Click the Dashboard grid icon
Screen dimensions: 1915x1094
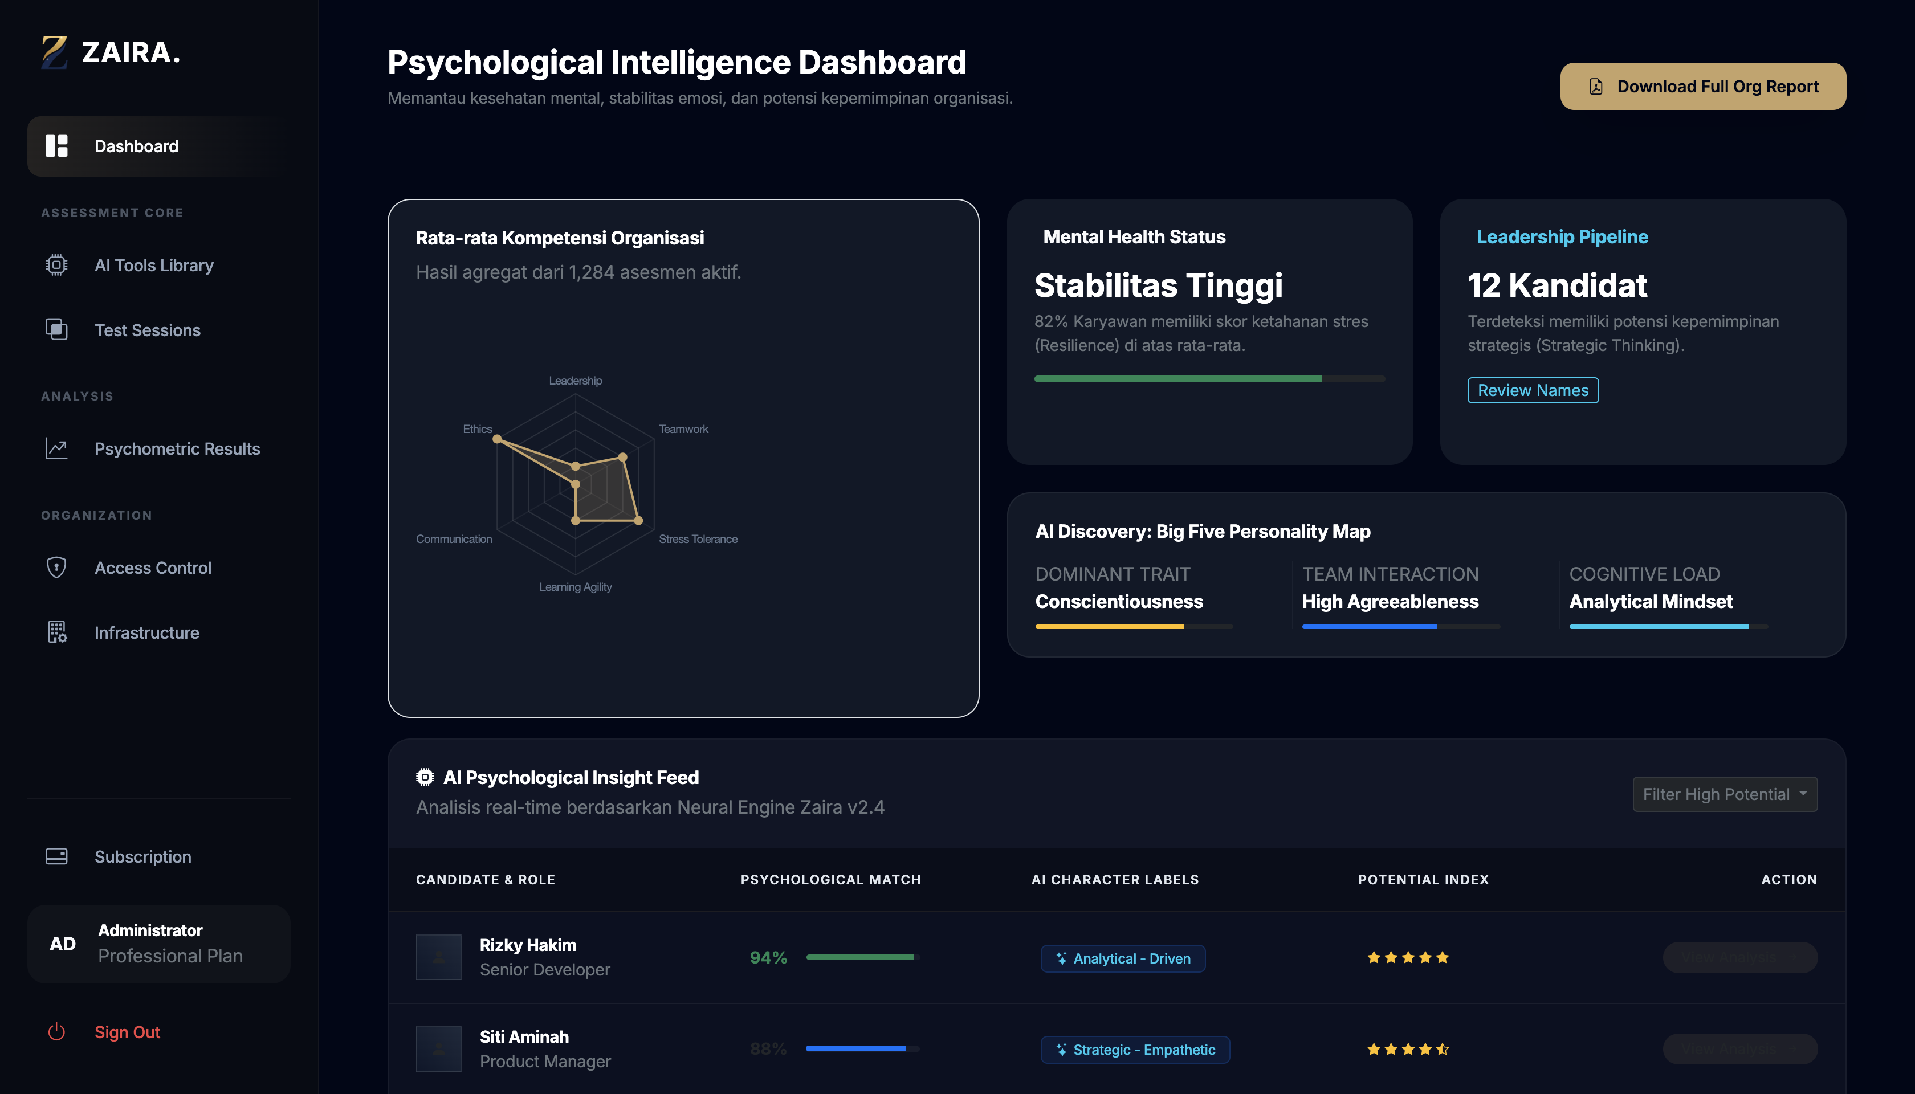click(56, 146)
